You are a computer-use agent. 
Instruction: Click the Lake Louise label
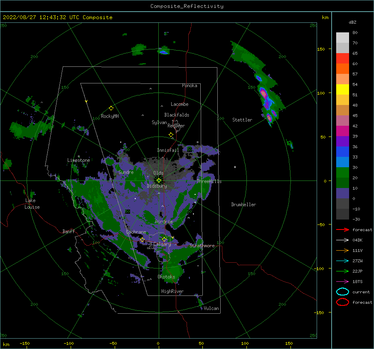coord(32,204)
